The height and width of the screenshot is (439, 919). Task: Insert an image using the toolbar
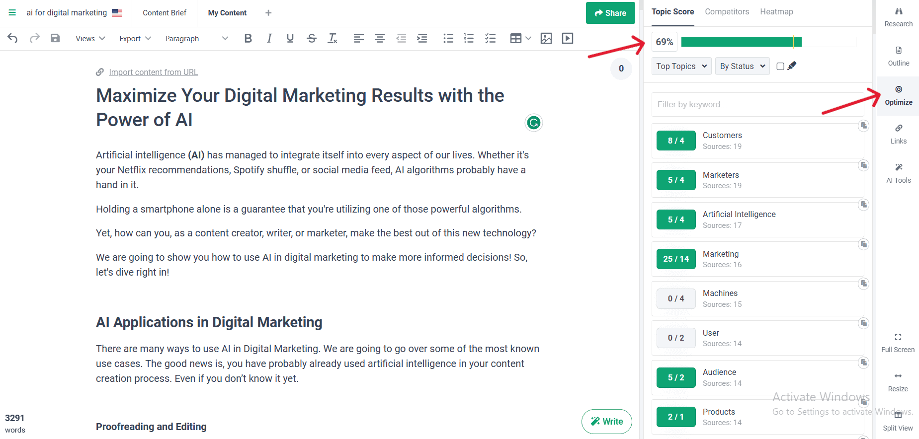tap(546, 38)
